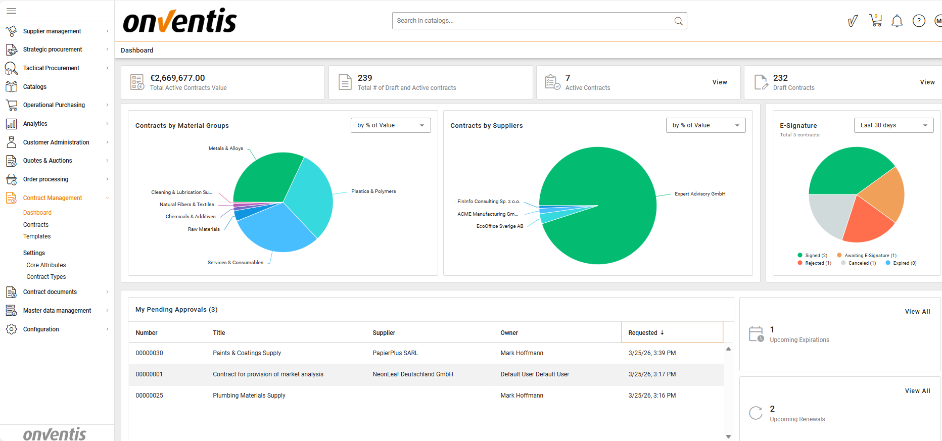Toggle the Rejected legend entry
Viewport: 942px width, 441px height.
(814, 263)
